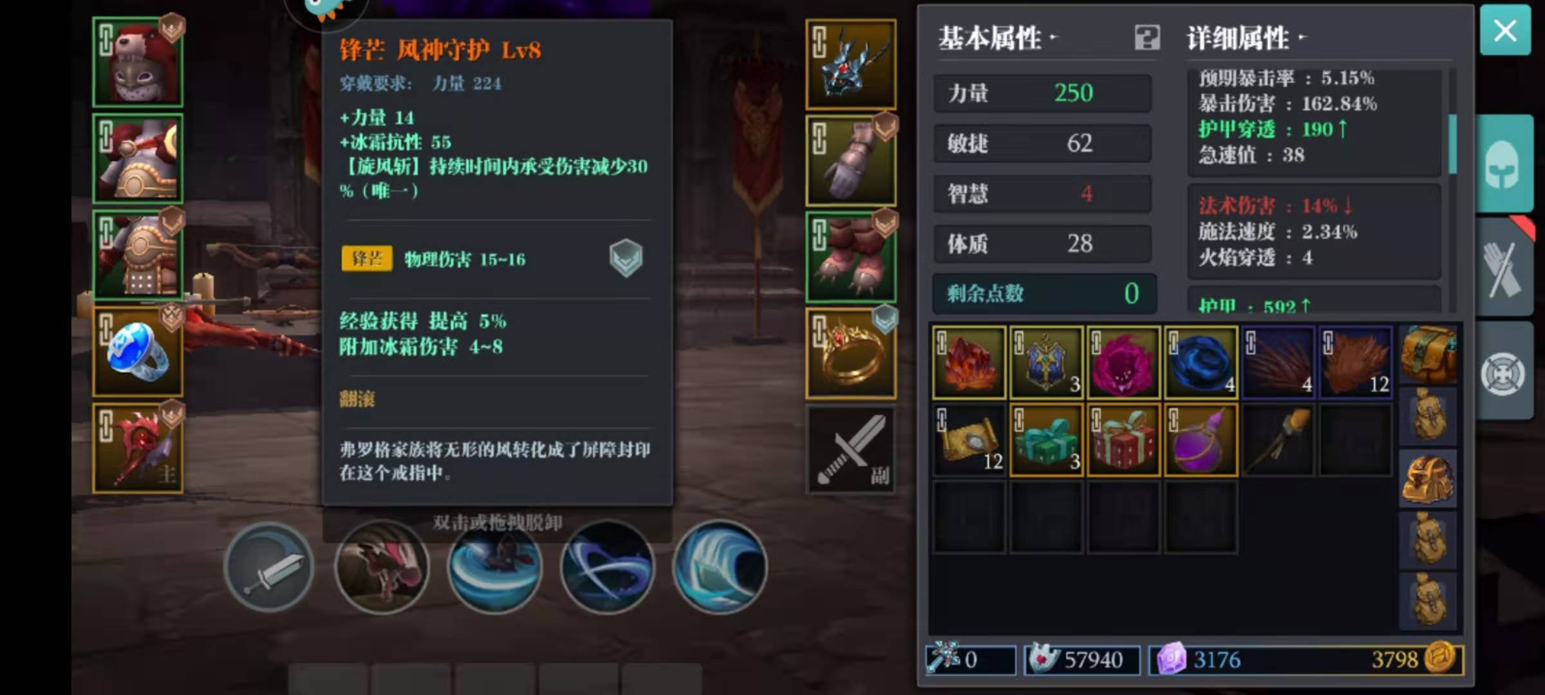Click the detailed attributes scrollbar
The width and height of the screenshot is (1545, 695).
[x=1452, y=145]
